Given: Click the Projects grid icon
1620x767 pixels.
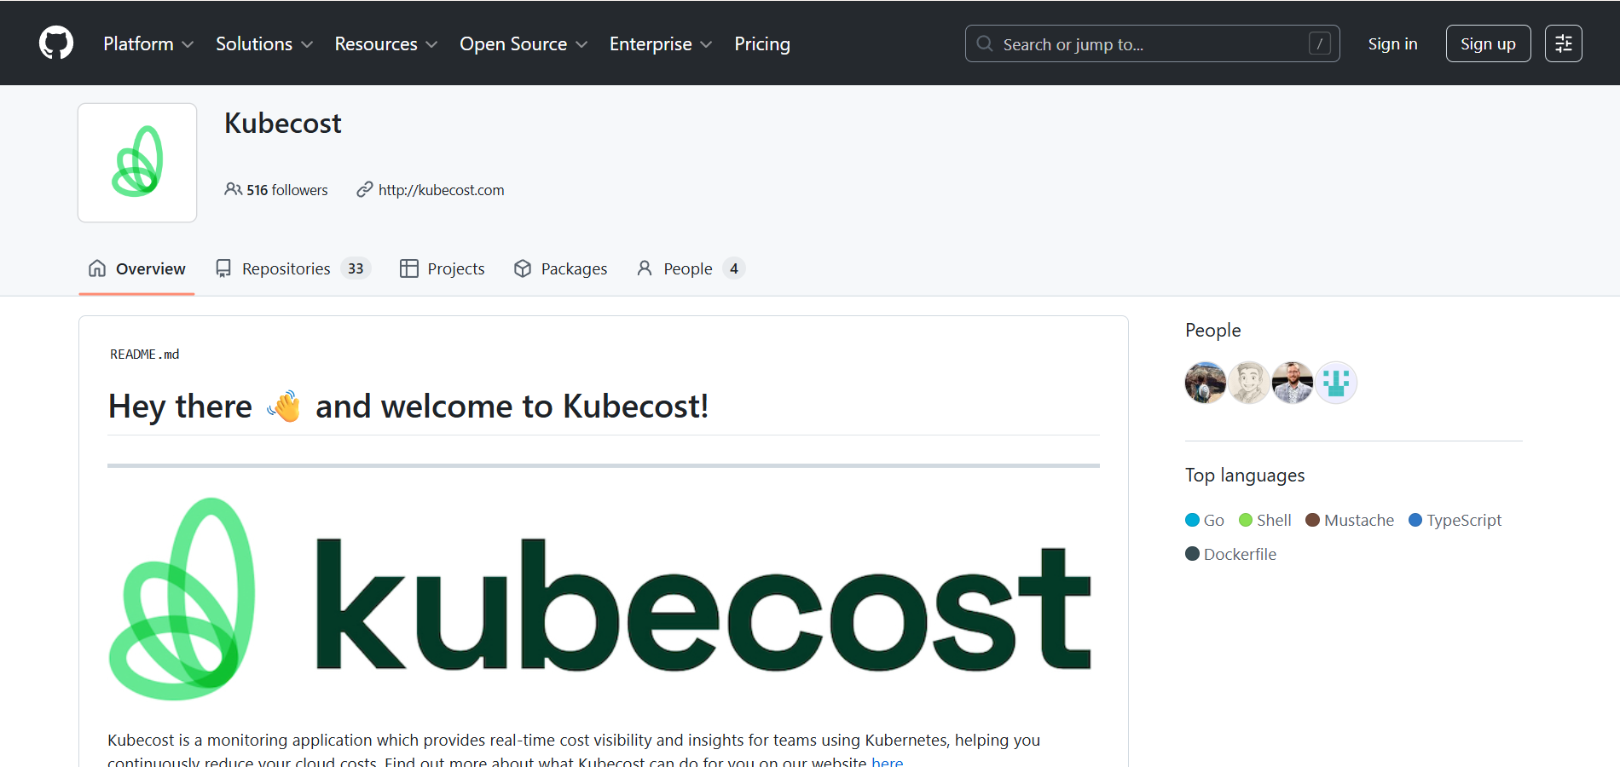Looking at the screenshot, I should (x=408, y=268).
